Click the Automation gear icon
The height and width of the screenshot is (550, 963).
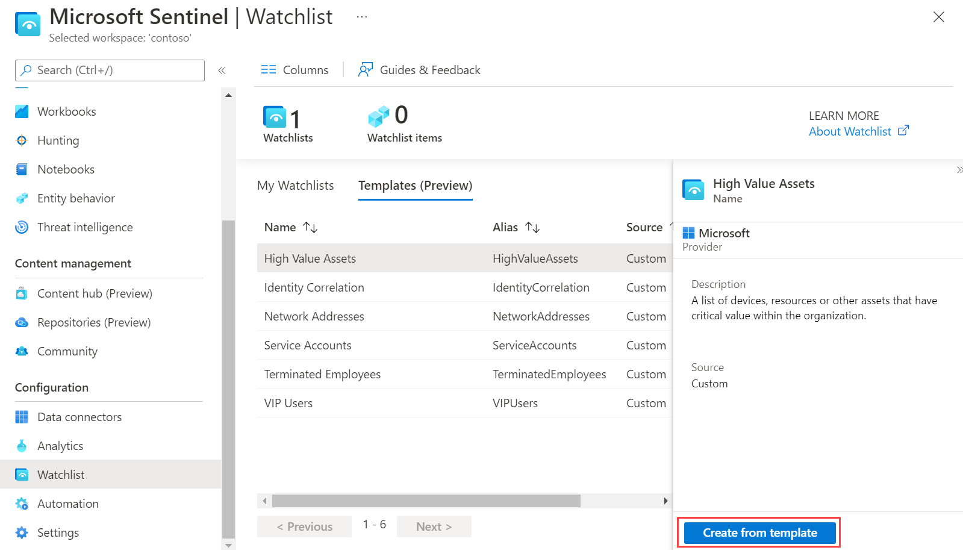pyautogui.click(x=22, y=504)
